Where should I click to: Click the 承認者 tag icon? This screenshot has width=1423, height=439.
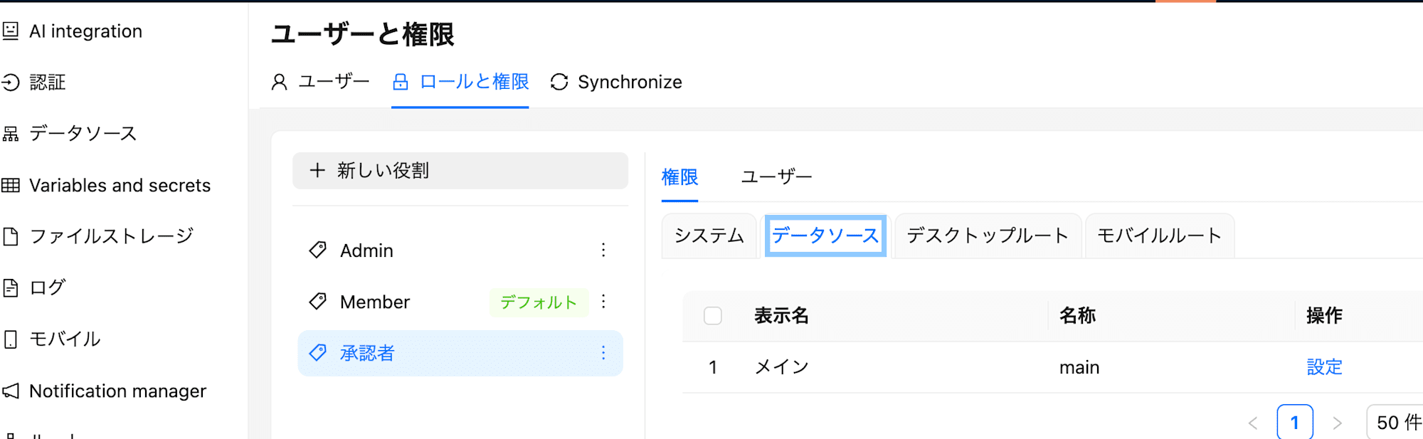click(317, 353)
